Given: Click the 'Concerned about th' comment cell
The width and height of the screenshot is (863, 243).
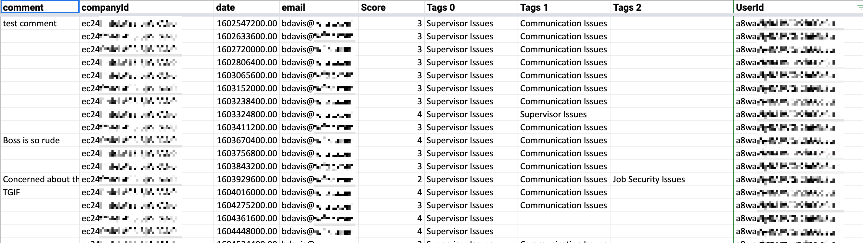Looking at the screenshot, I should coord(40,179).
